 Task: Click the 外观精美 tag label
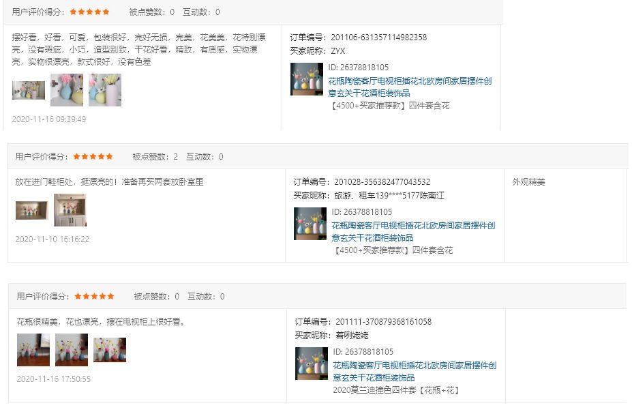(528, 182)
